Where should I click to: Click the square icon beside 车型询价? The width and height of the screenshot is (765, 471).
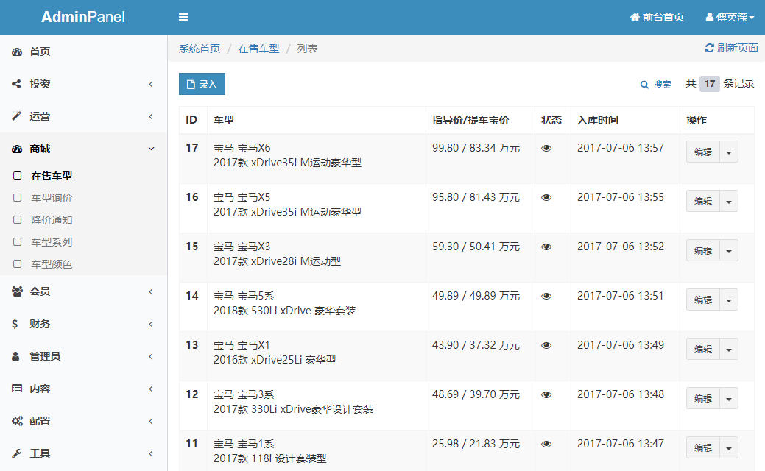pyautogui.click(x=18, y=197)
